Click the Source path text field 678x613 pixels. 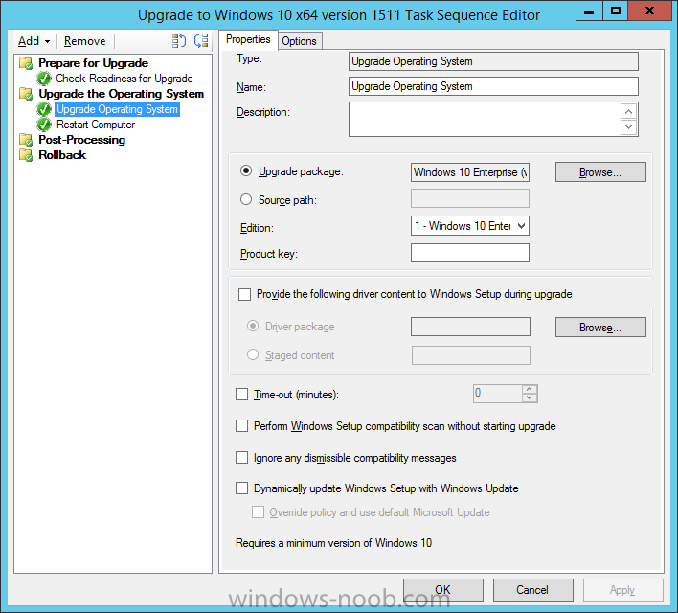coord(470,198)
